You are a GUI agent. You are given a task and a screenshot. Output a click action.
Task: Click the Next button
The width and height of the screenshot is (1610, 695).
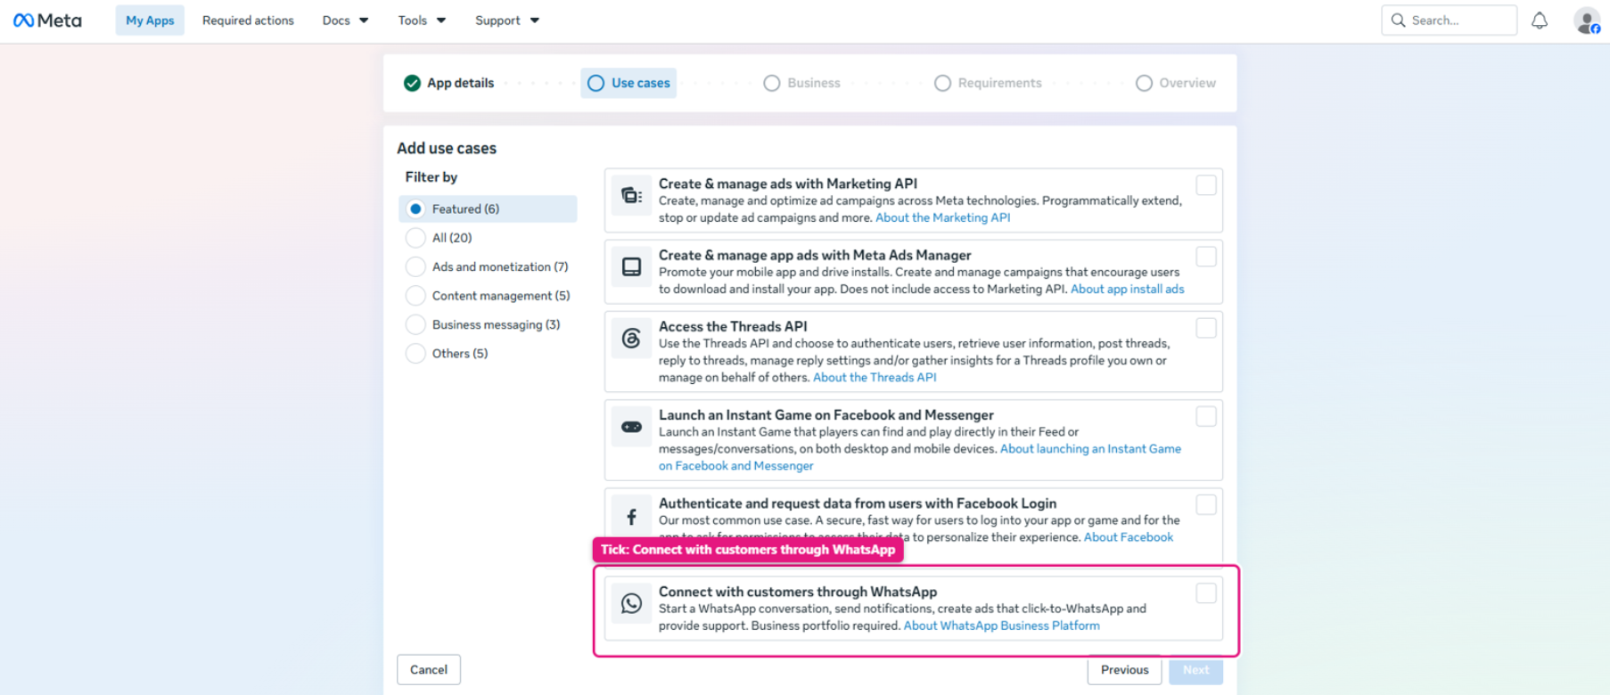[1196, 670]
